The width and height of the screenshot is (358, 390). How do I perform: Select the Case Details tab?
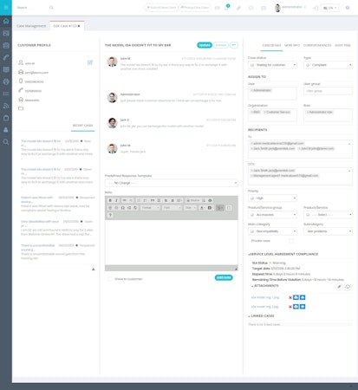271,45
